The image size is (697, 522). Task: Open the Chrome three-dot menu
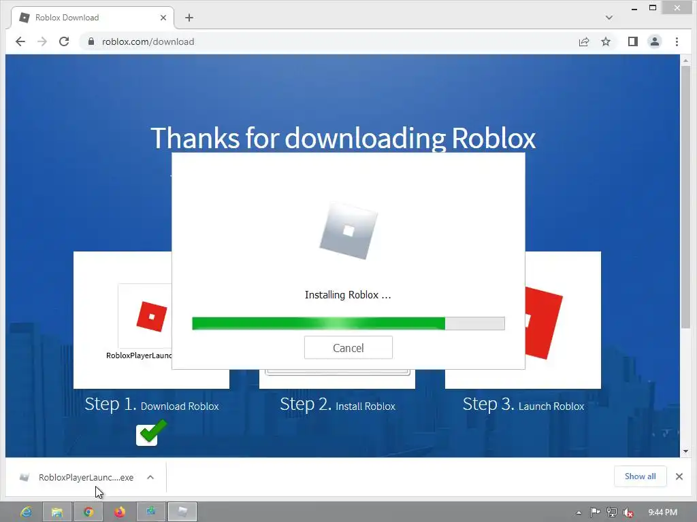pos(677,41)
